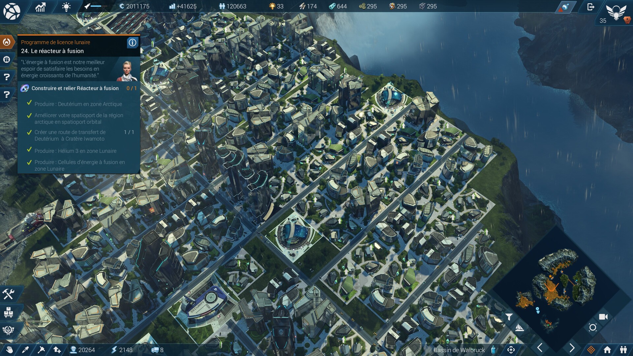This screenshot has height=356, width=633.
Task: Click the energy balance 2148
Action: pyautogui.click(x=122, y=350)
